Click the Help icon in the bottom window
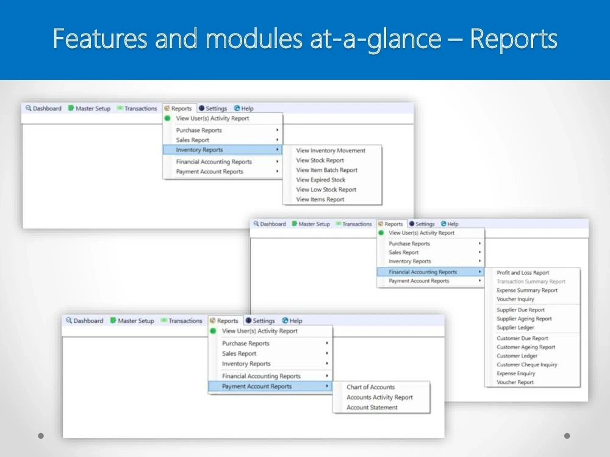 click(x=285, y=321)
